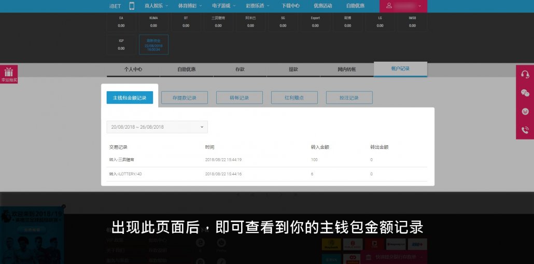Click timestamp 2018/08/22 15:44:16
The height and width of the screenshot is (264, 534).
223,174
